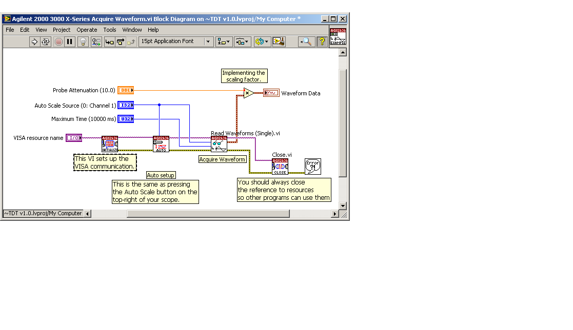This screenshot has height=330, width=573.
Task: Click the 'Waveform Data' label
Action: 301,93
